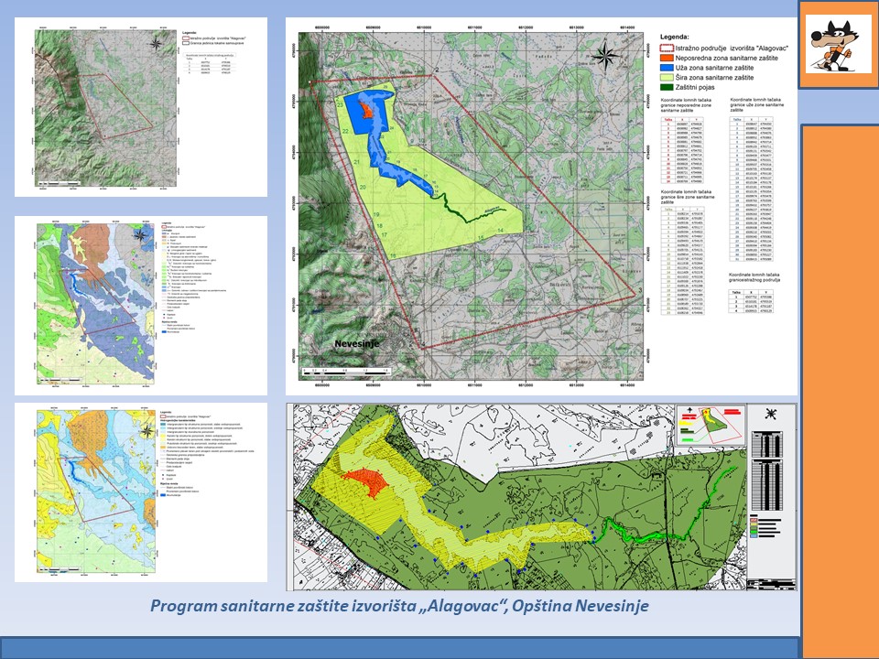The image size is (879, 659).
Task: Click the Nevesinje town label on the map
Action: click(x=351, y=343)
